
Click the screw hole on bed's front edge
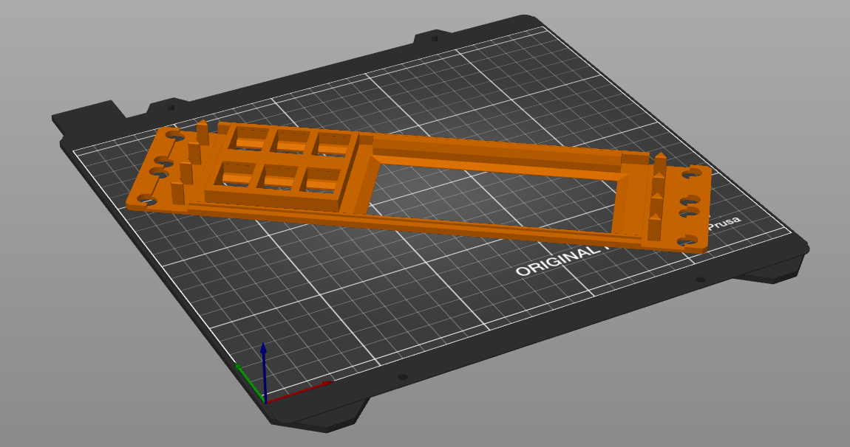coord(402,377)
